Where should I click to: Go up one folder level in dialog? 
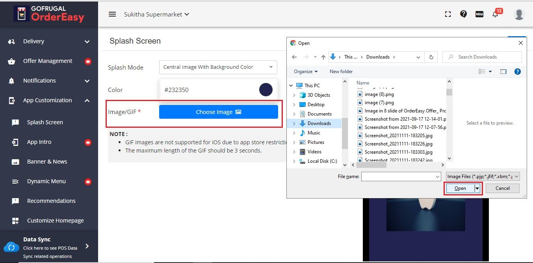[323, 57]
